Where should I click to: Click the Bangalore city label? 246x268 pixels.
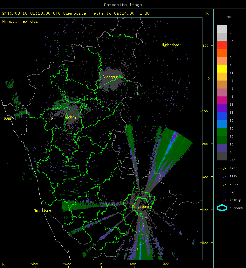pos(141,207)
